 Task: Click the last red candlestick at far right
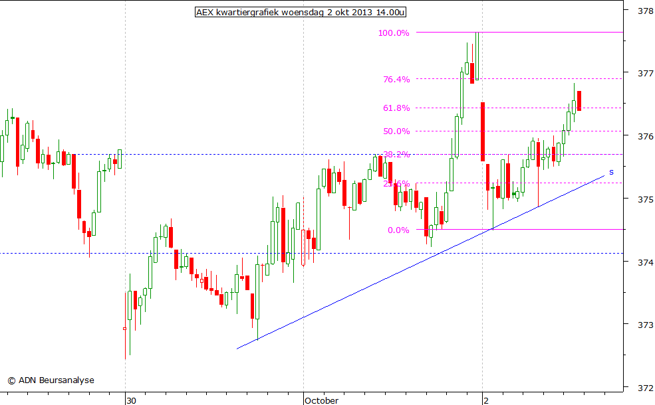(579, 100)
